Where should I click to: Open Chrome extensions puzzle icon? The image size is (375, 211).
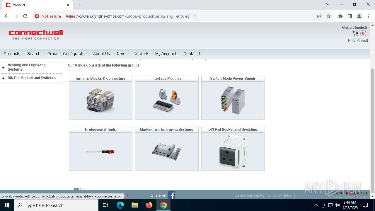click(x=340, y=16)
